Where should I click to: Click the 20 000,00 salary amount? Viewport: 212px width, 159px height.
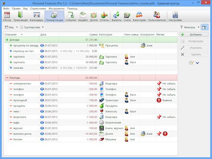click(x=91, y=57)
